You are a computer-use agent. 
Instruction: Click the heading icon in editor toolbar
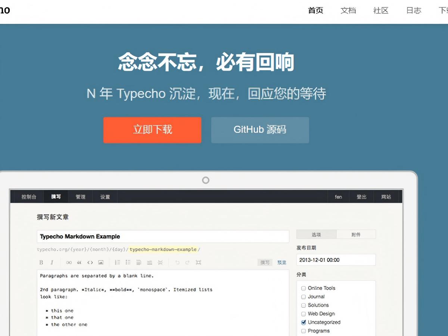(139, 262)
